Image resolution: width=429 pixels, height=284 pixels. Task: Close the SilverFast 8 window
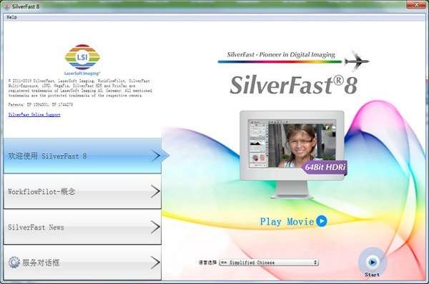pos(416,5)
